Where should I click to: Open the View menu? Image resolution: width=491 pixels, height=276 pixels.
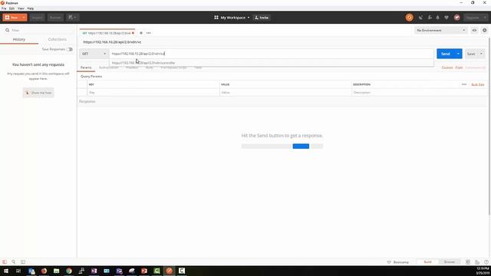21,8
